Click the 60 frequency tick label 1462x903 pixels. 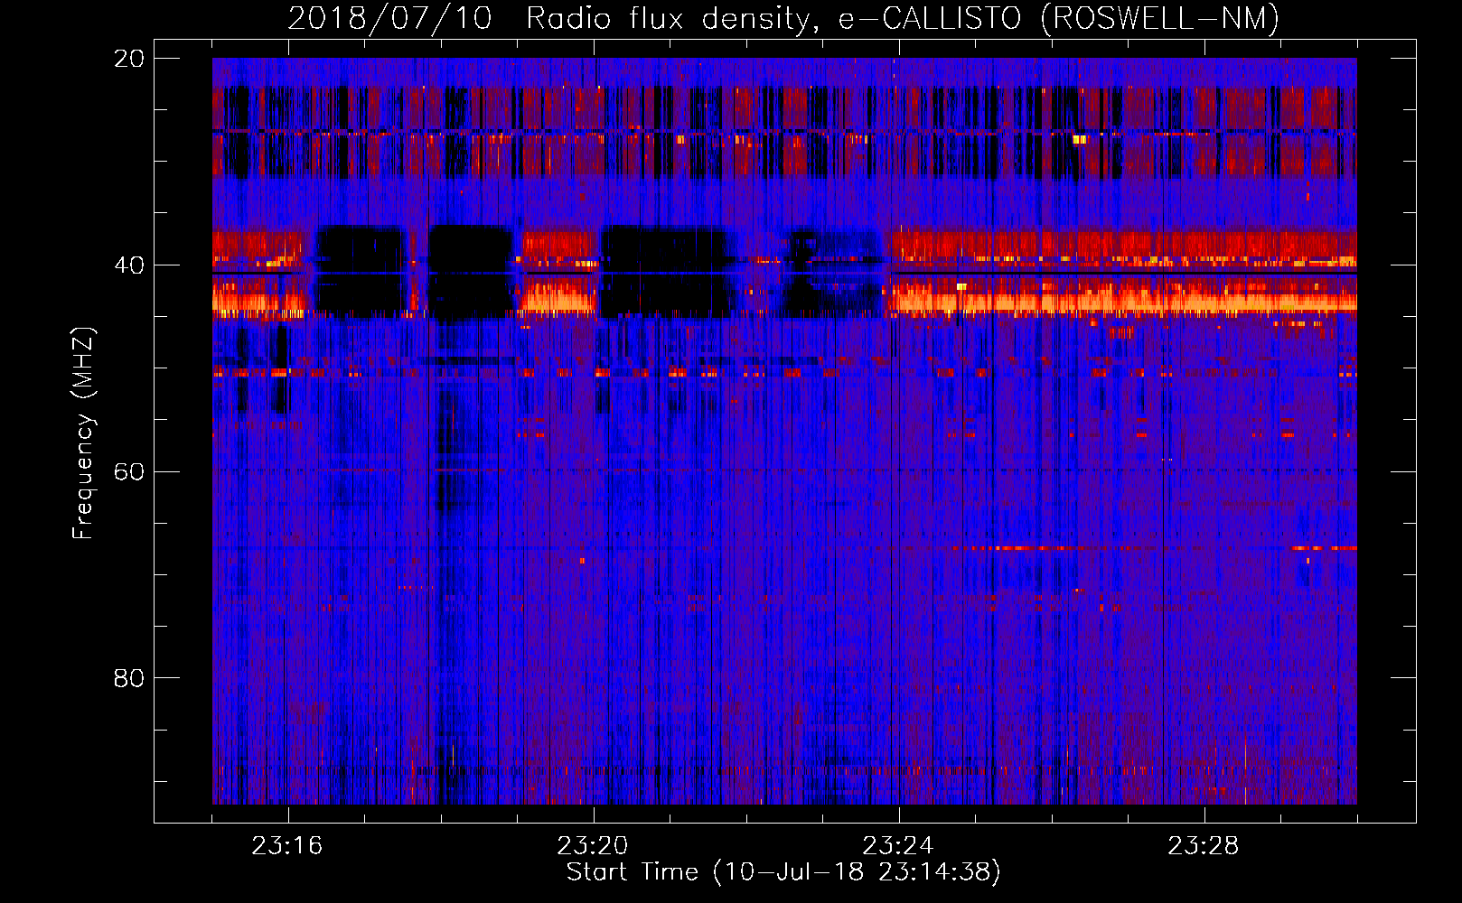click(x=129, y=472)
